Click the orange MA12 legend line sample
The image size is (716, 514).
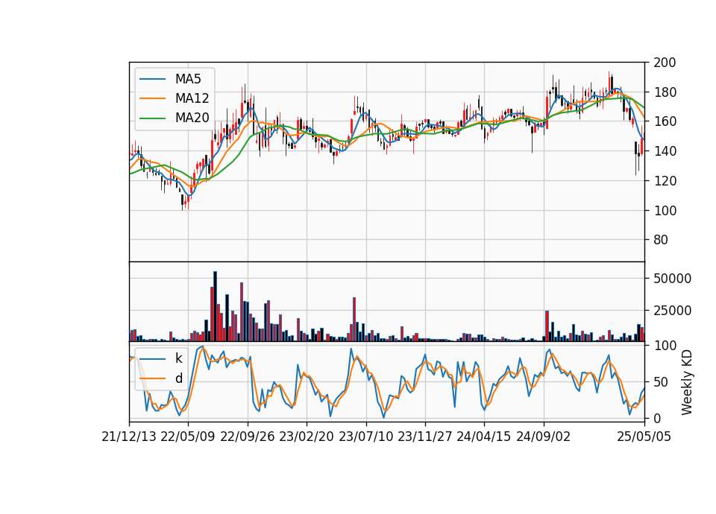[x=152, y=98]
